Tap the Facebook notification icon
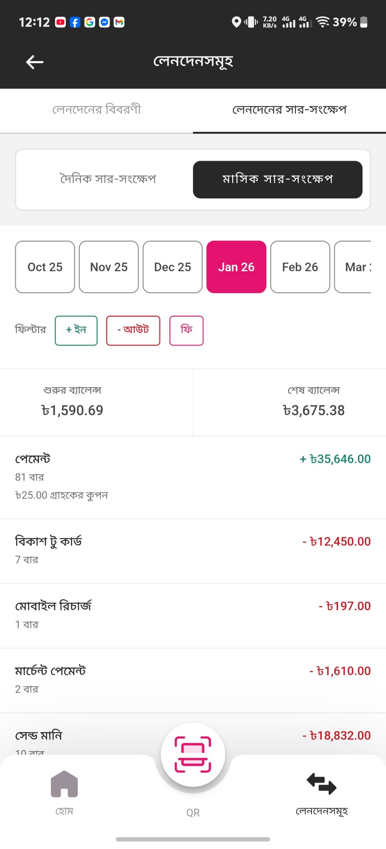The image size is (386, 849). tap(75, 22)
